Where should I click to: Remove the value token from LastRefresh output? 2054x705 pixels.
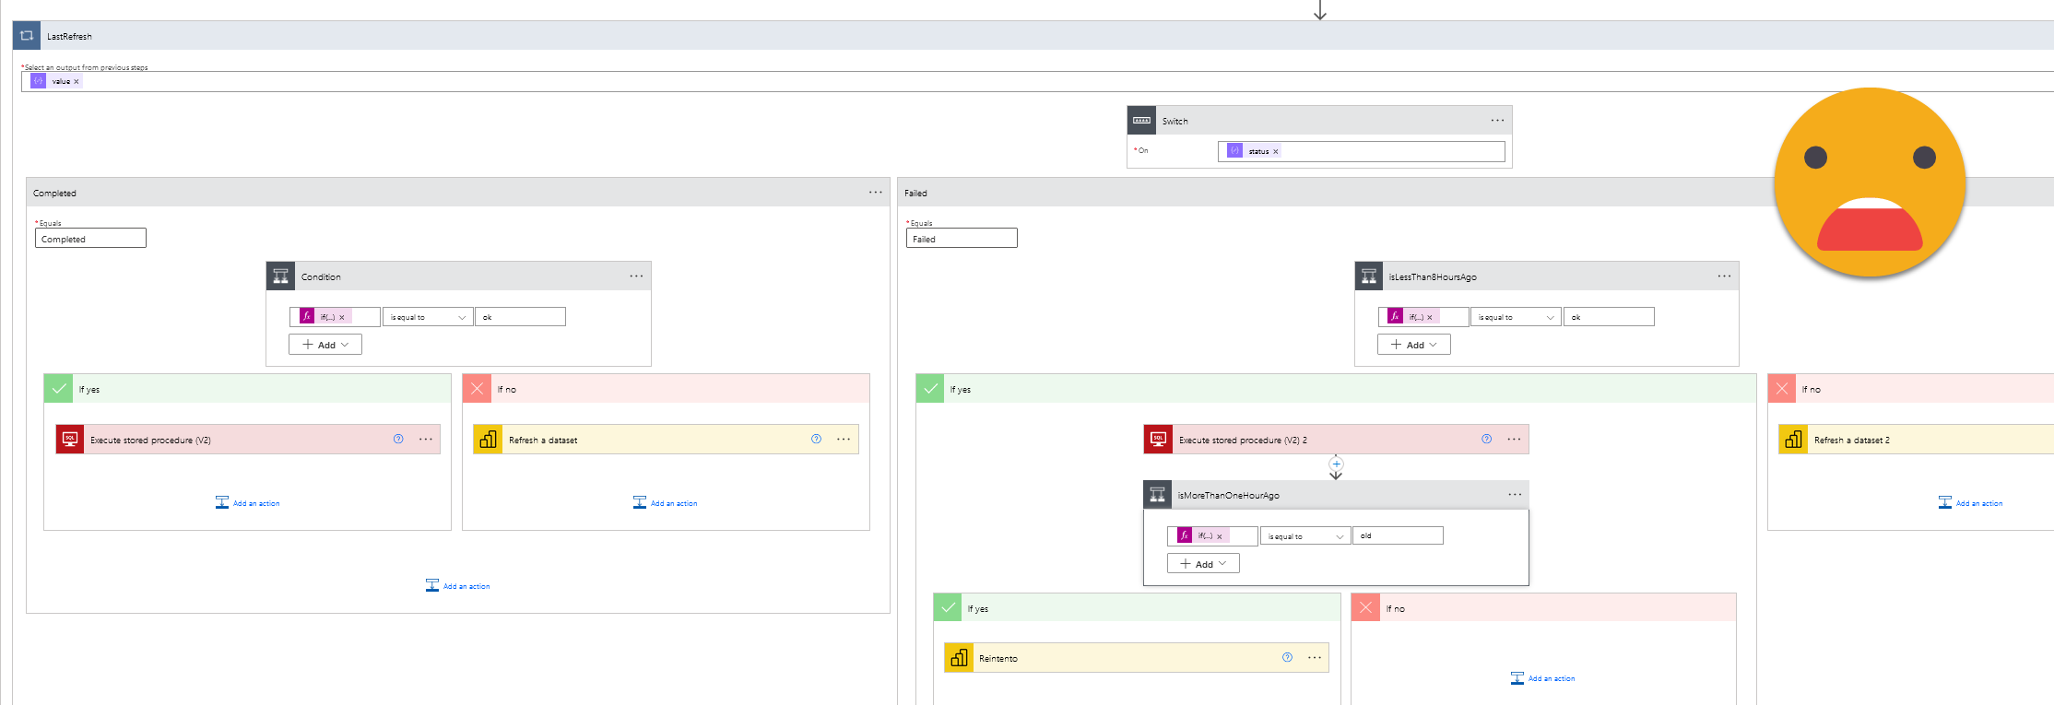tap(77, 82)
